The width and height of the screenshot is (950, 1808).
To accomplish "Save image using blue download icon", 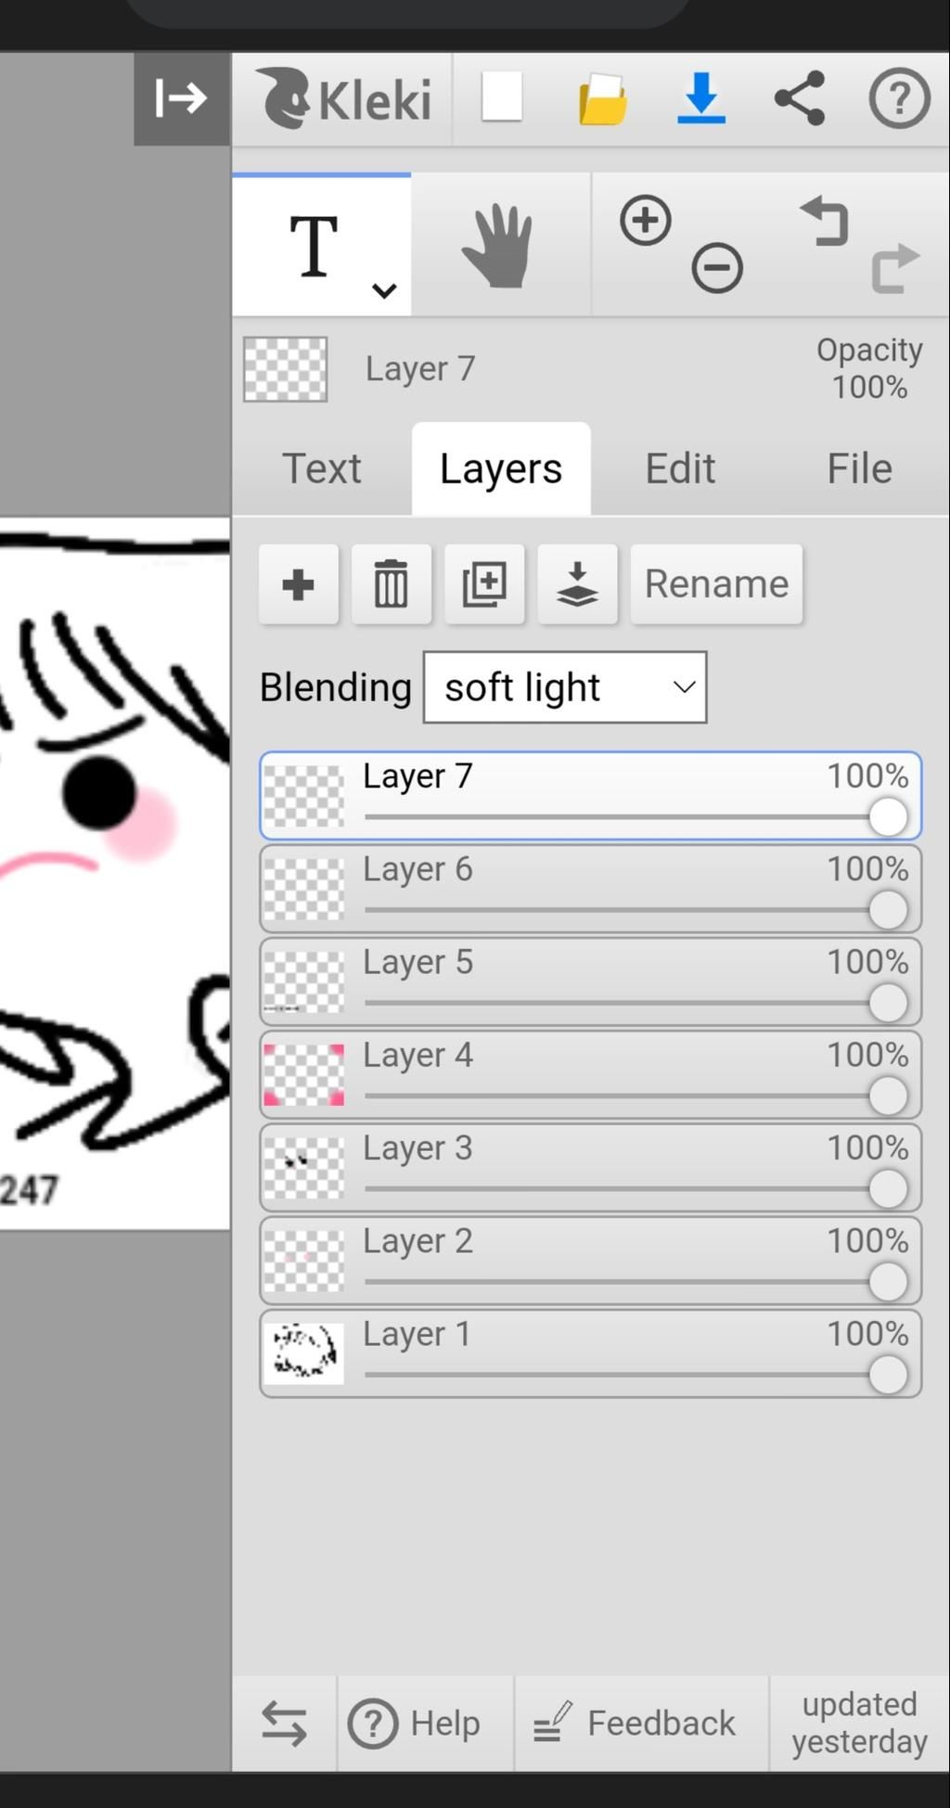I will [701, 97].
